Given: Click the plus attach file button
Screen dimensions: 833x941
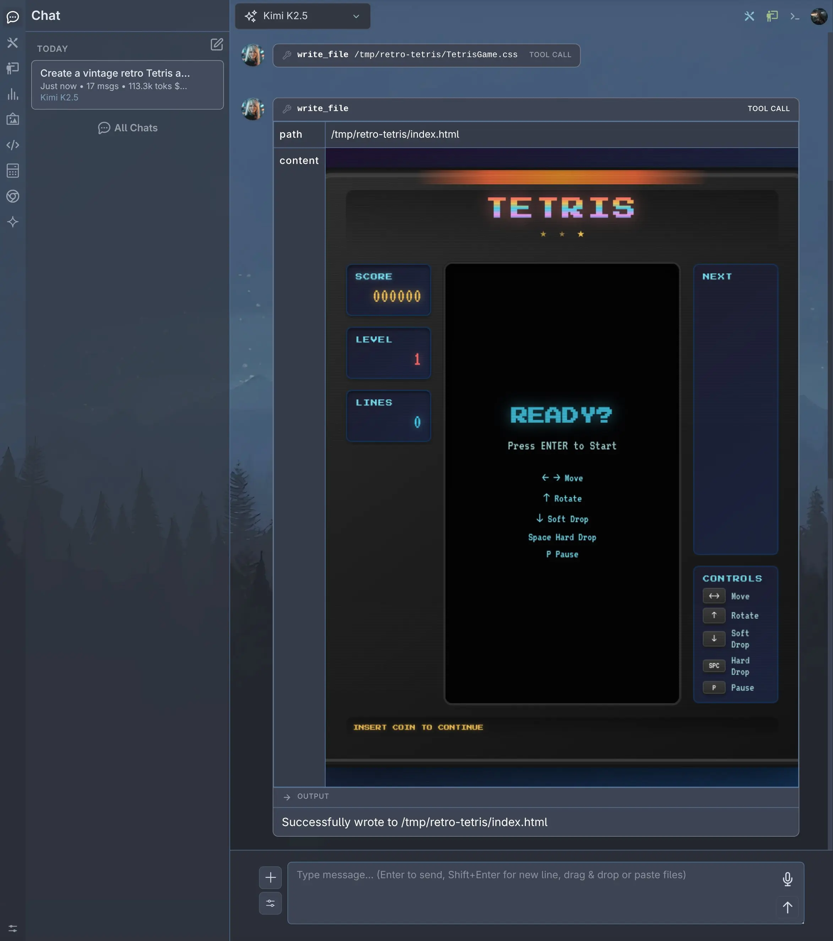Looking at the screenshot, I should click(271, 877).
